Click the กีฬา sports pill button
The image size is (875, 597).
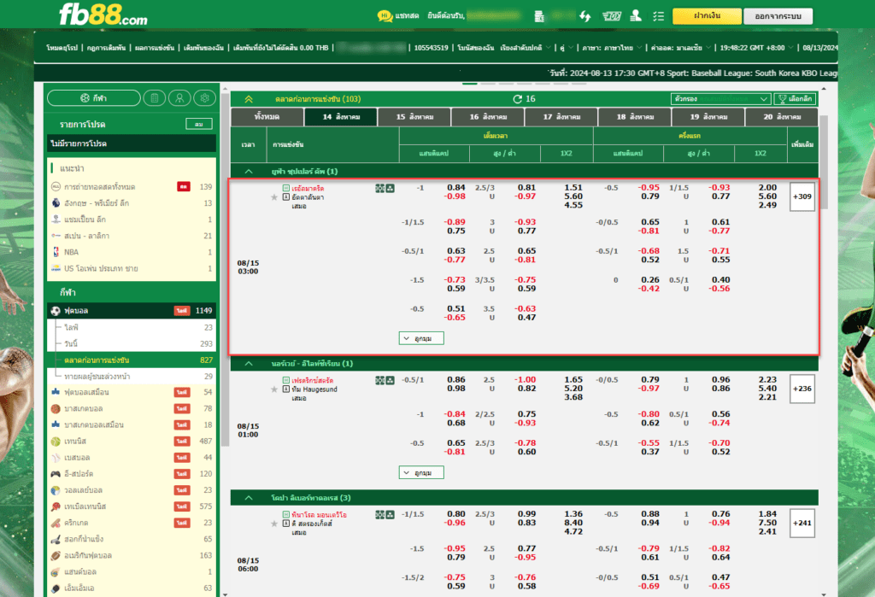94,98
